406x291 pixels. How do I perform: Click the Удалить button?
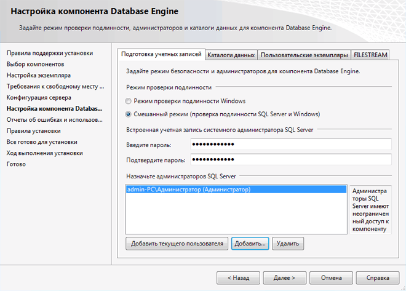pyautogui.click(x=288, y=244)
